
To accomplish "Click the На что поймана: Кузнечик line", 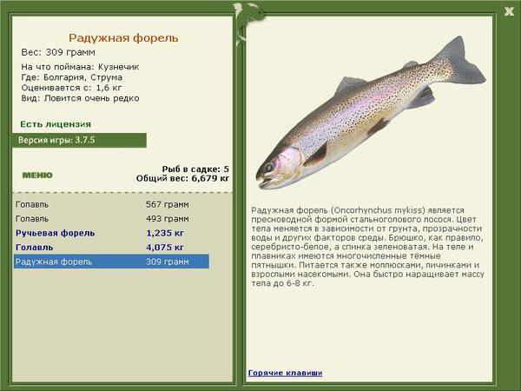I will click(x=80, y=67).
